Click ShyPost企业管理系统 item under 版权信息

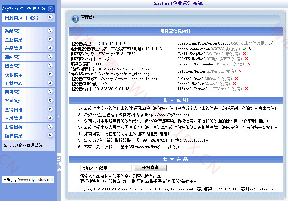click(23, 145)
